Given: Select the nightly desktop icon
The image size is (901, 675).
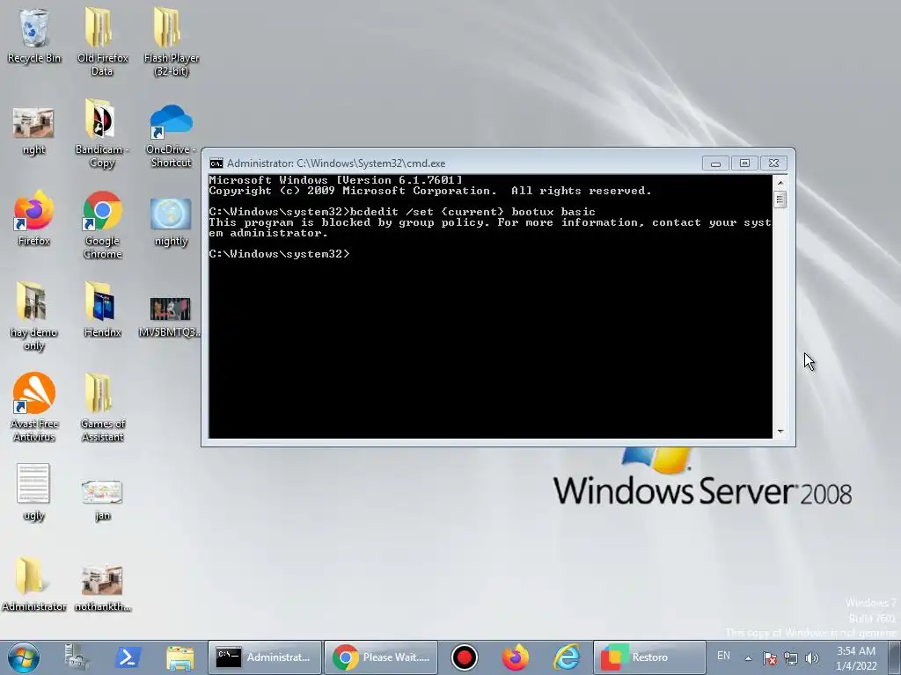Looking at the screenshot, I should click(172, 222).
